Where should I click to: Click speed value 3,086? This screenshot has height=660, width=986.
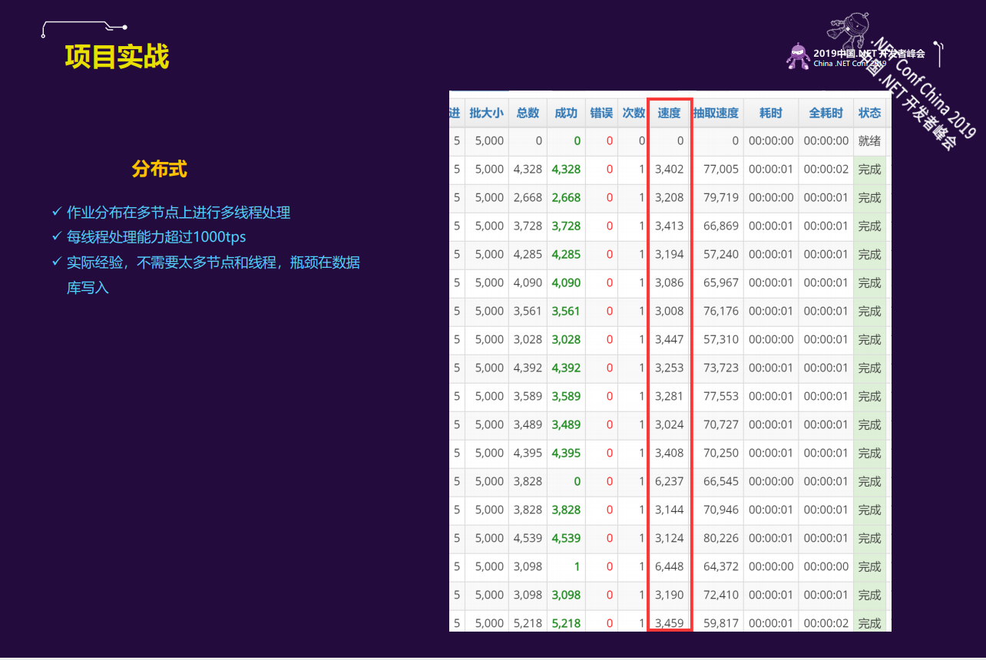click(x=669, y=283)
